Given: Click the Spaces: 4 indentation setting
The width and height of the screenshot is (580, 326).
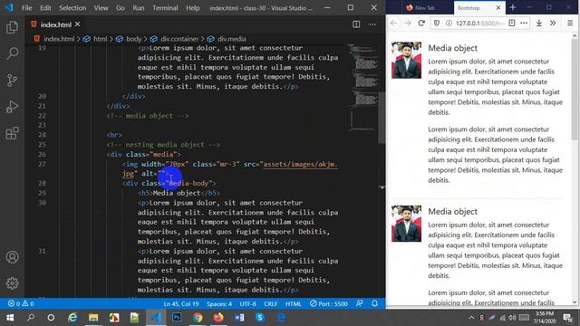Looking at the screenshot, I should pyautogui.click(x=219, y=303).
